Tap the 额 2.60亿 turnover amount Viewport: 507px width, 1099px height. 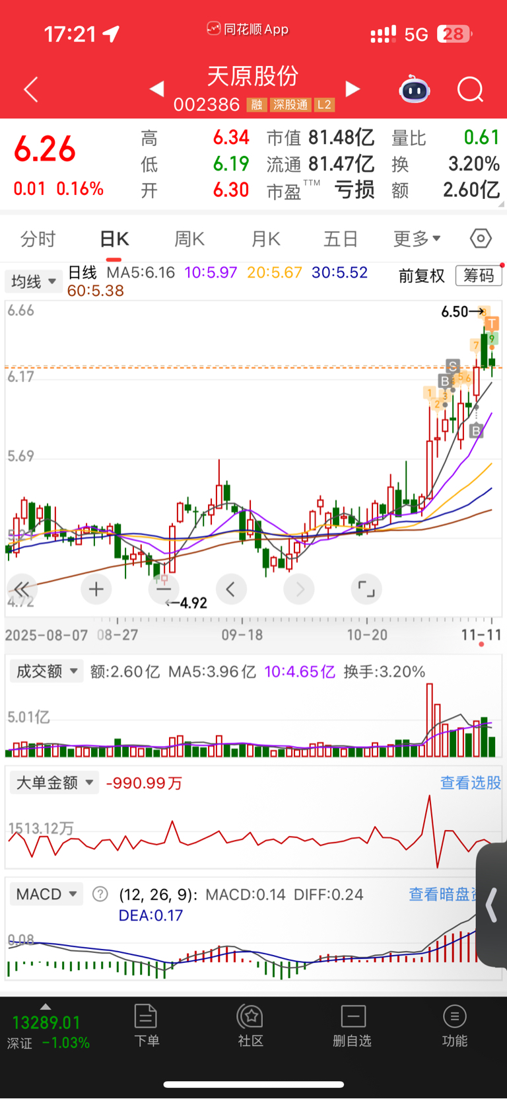446,190
